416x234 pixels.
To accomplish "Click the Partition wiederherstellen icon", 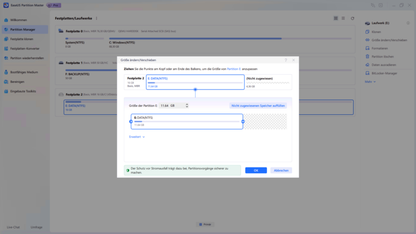I will [x=6, y=58].
